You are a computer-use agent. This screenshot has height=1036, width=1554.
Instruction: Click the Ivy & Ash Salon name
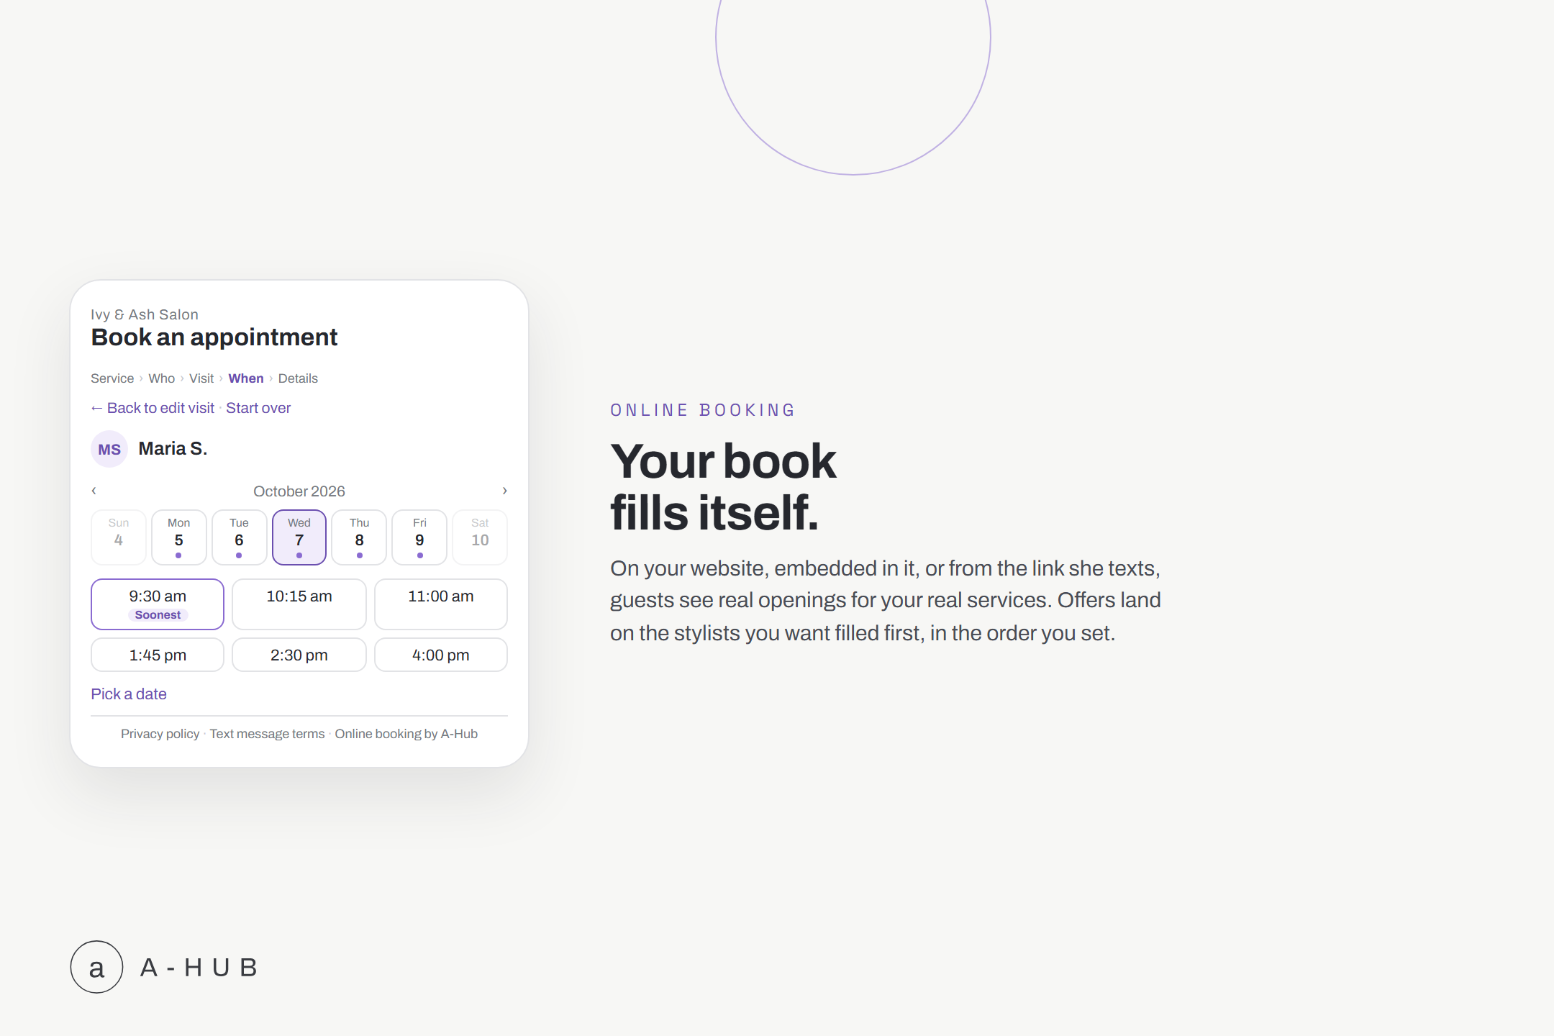pos(145,314)
